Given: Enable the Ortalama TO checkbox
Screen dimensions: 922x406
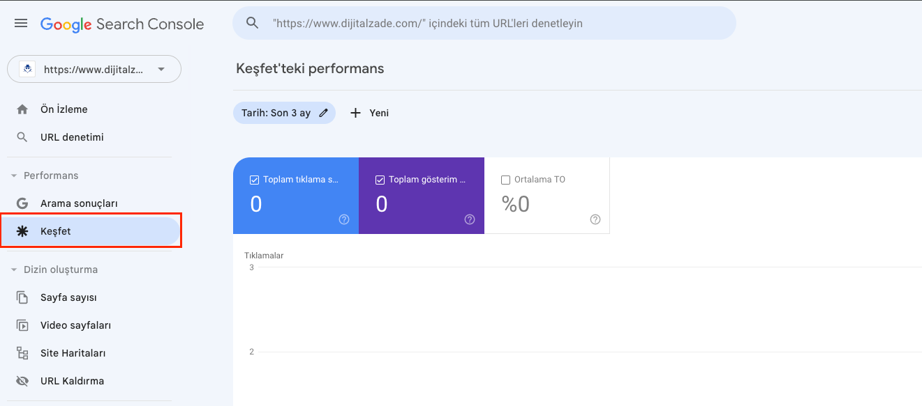Looking at the screenshot, I should [505, 180].
